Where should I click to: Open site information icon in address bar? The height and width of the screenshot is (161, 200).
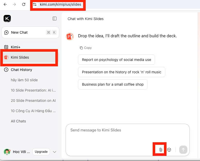[35, 4]
